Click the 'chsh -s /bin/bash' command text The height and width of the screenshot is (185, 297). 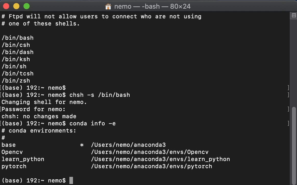[100, 95]
